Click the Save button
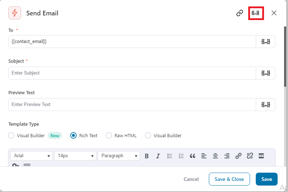The width and height of the screenshot is (288, 192). 267,179
